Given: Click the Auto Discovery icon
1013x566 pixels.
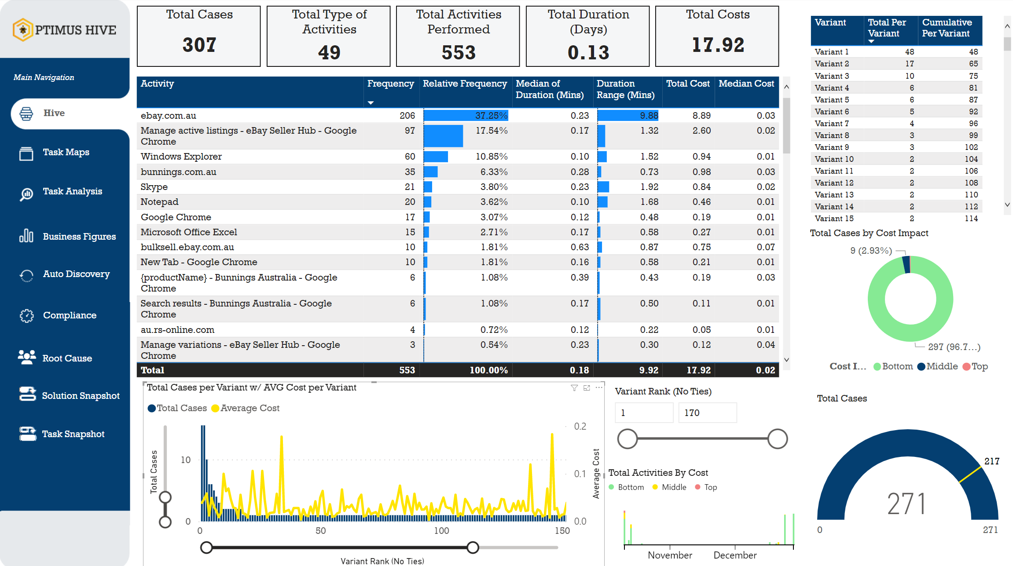Looking at the screenshot, I should pos(26,275).
